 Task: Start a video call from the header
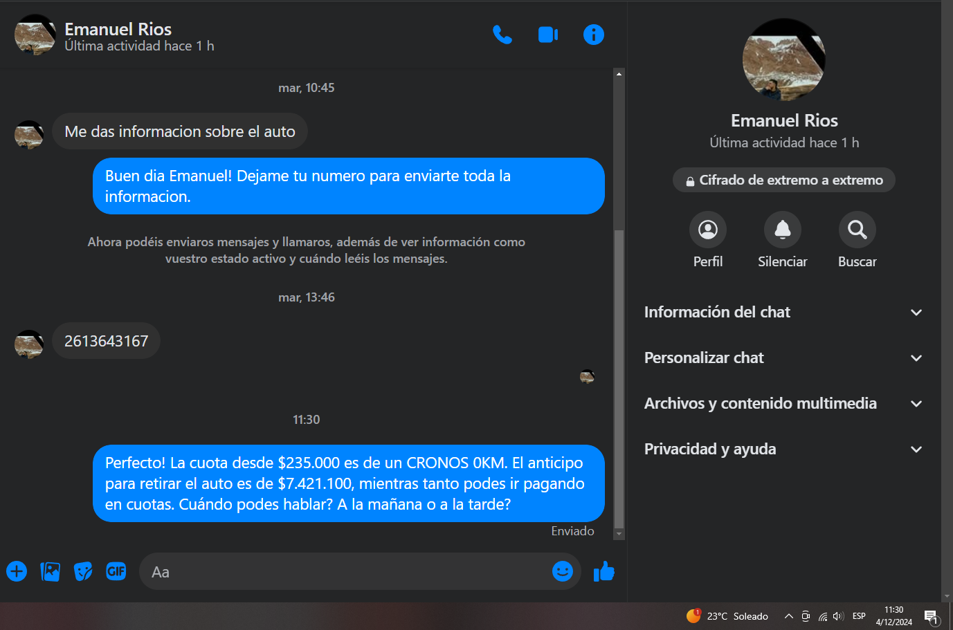coord(548,35)
